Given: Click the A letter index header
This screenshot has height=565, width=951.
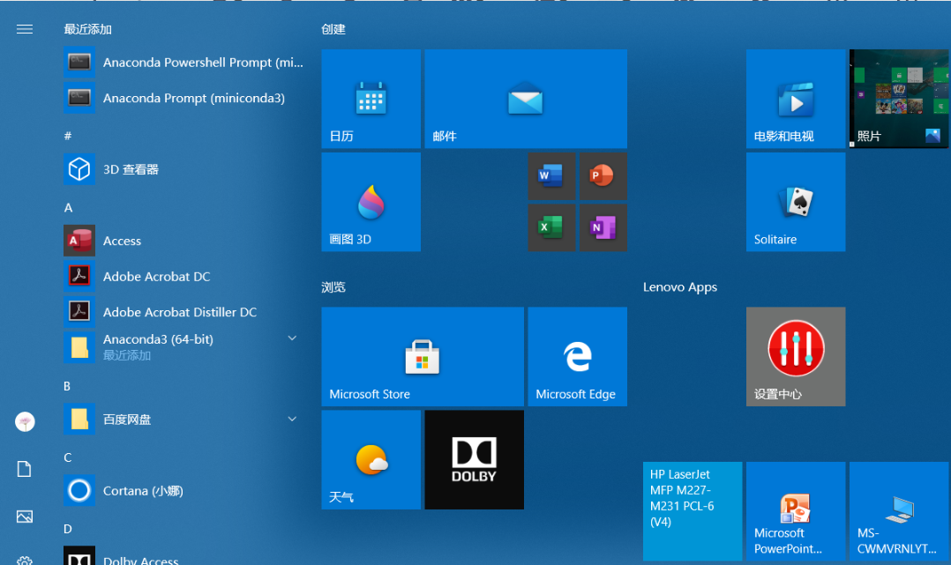Looking at the screenshot, I should (68, 207).
